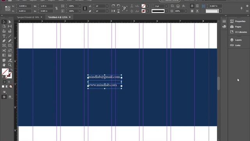Open the CC Libraries panel
250x141 pixels.
239,32
